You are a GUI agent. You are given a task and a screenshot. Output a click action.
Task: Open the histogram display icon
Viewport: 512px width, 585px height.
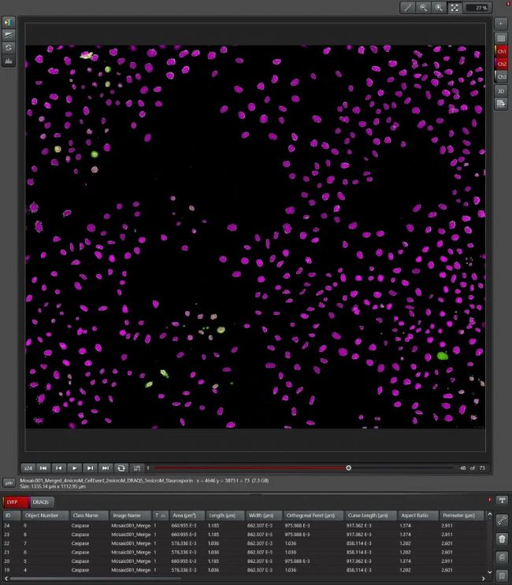tap(9, 60)
